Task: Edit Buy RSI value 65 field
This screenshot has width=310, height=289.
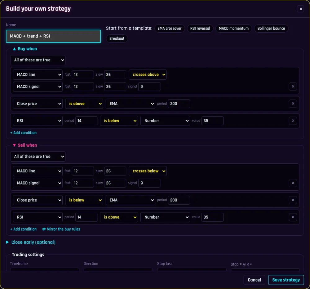Action: (x=212, y=121)
